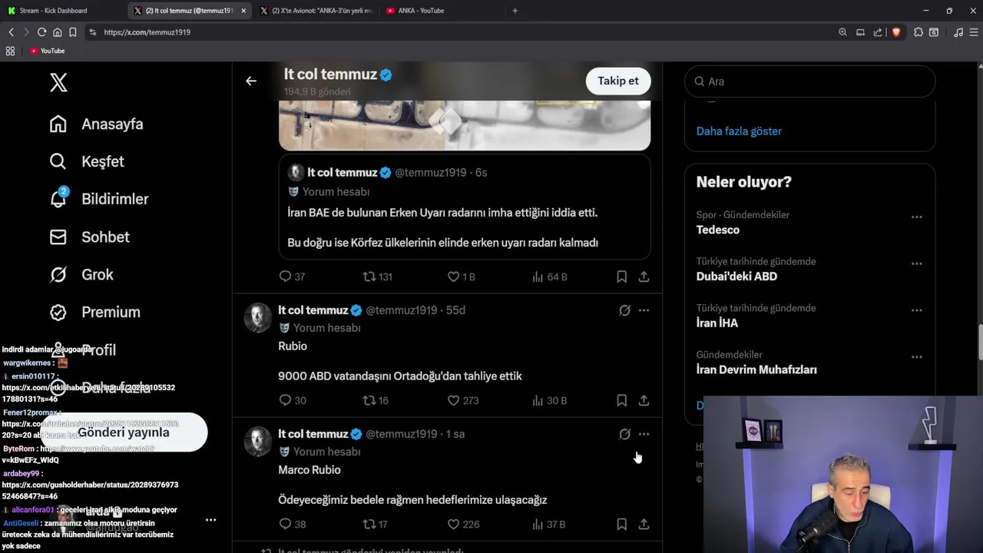
Task: Open Premium from the sidebar
Action: click(95, 312)
